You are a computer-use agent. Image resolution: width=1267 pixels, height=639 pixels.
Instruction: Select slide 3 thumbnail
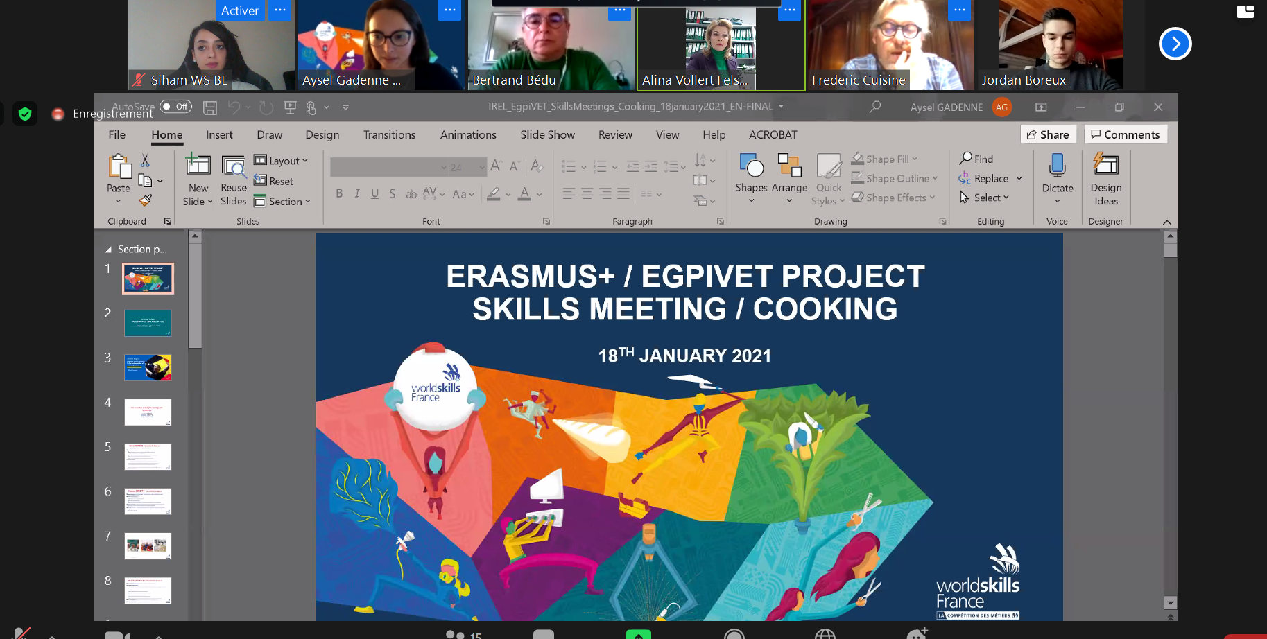click(148, 367)
